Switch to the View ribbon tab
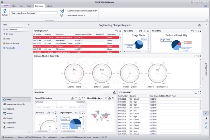Image resolution: width=210 pixels, height=140 pixels. pyautogui.click(x=21, y=6)
